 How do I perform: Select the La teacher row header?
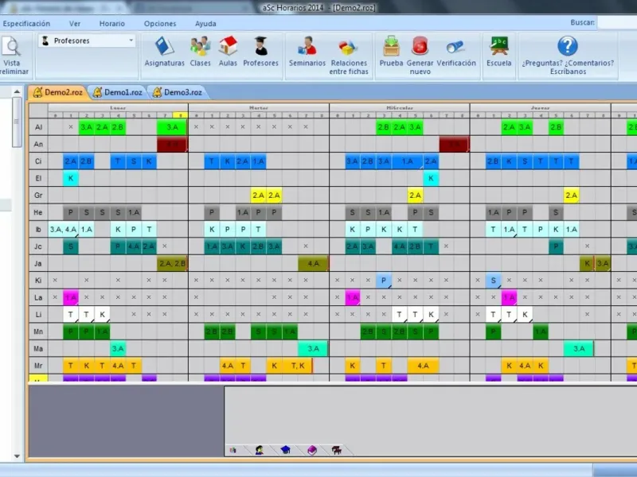coord(38,297)
